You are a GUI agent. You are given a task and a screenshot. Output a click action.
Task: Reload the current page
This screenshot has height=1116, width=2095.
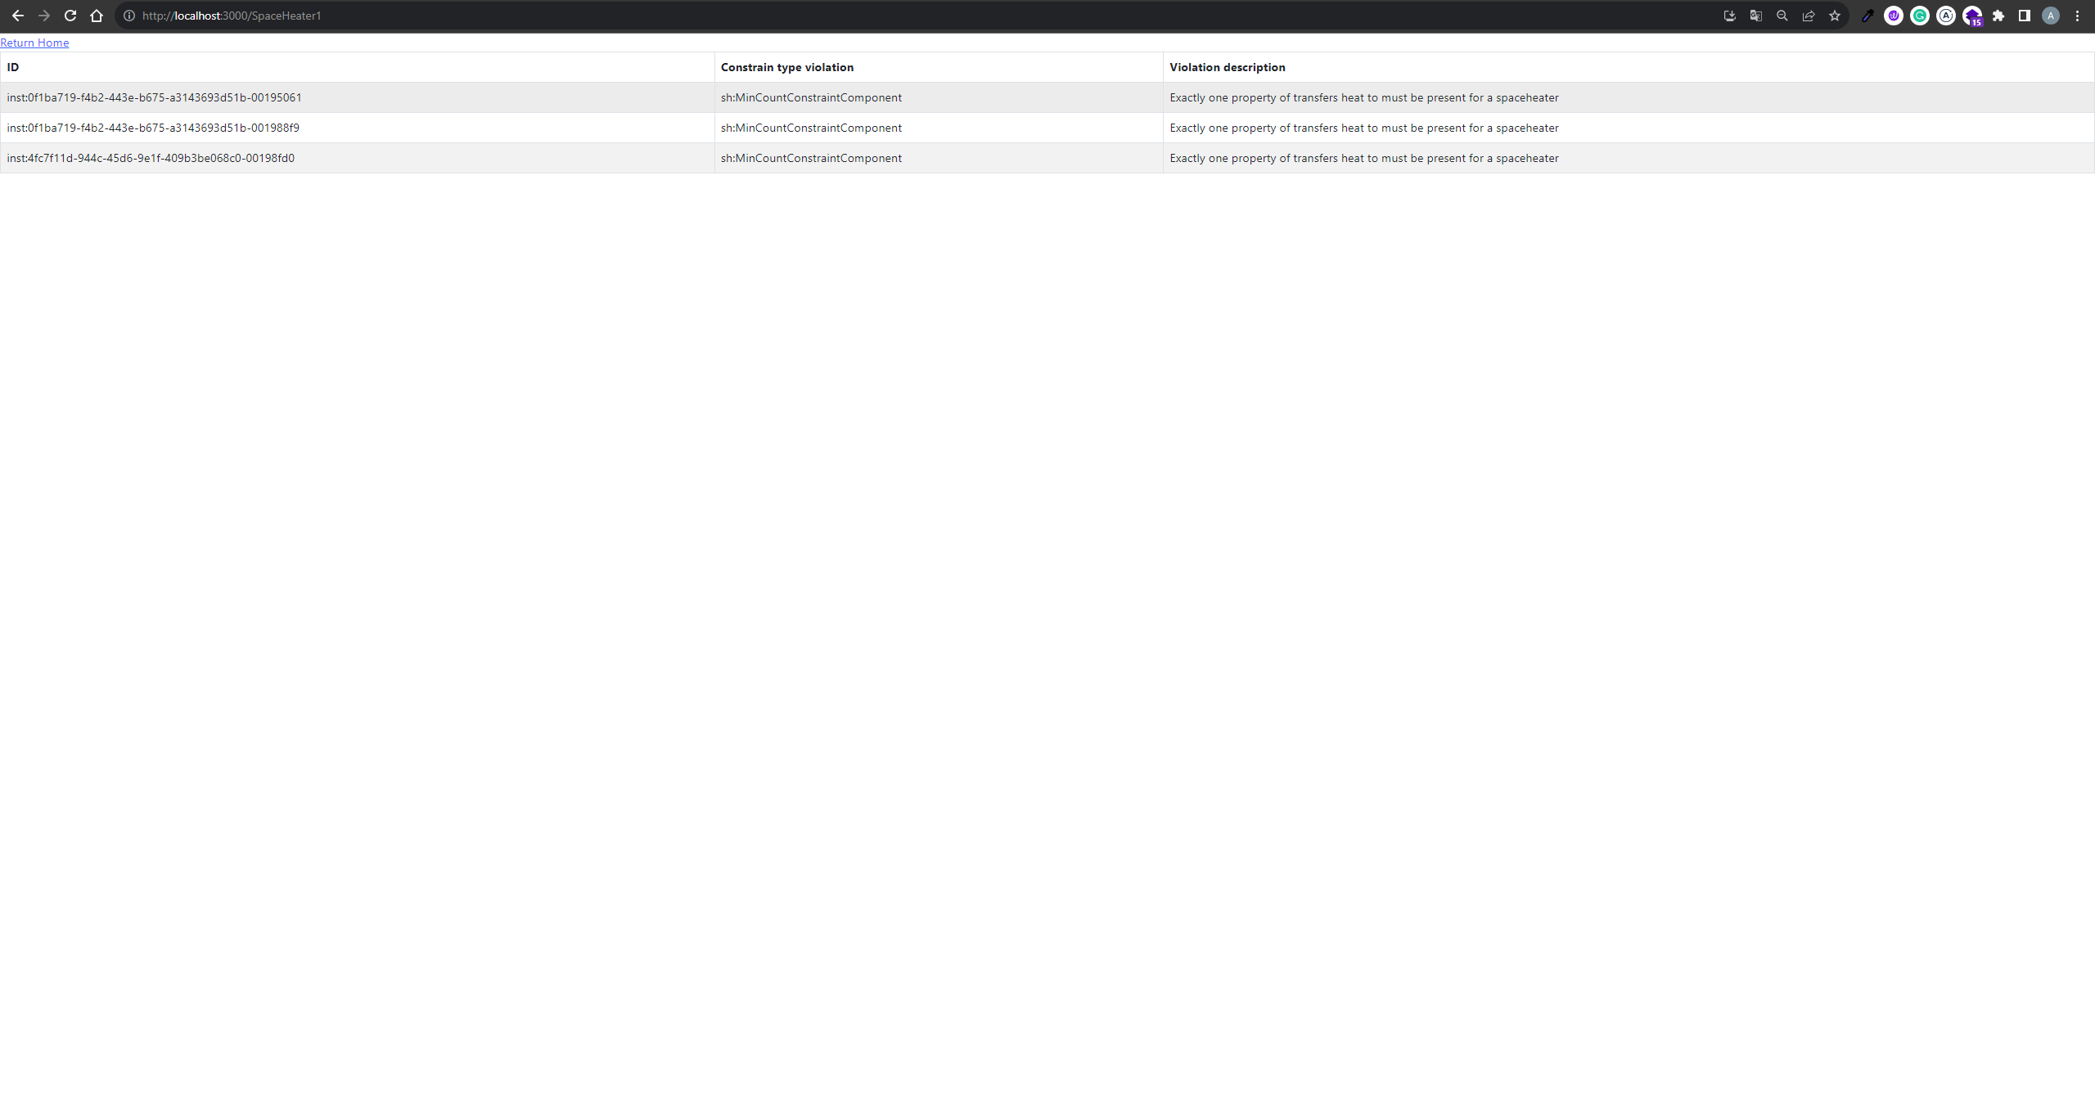70,16
